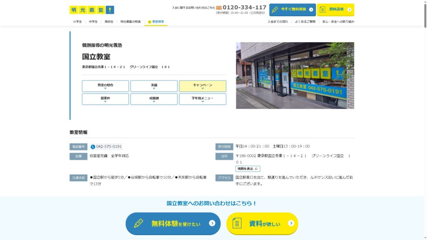
Task: Click the 地図を表示 button
Action: point(248,169)
